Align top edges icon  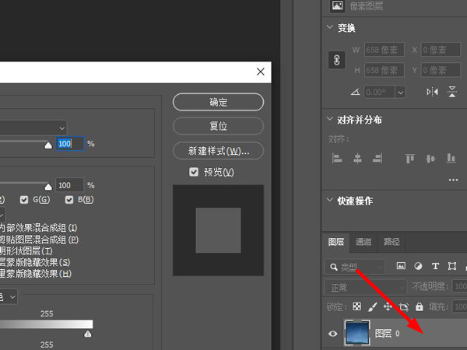(410, 158)
